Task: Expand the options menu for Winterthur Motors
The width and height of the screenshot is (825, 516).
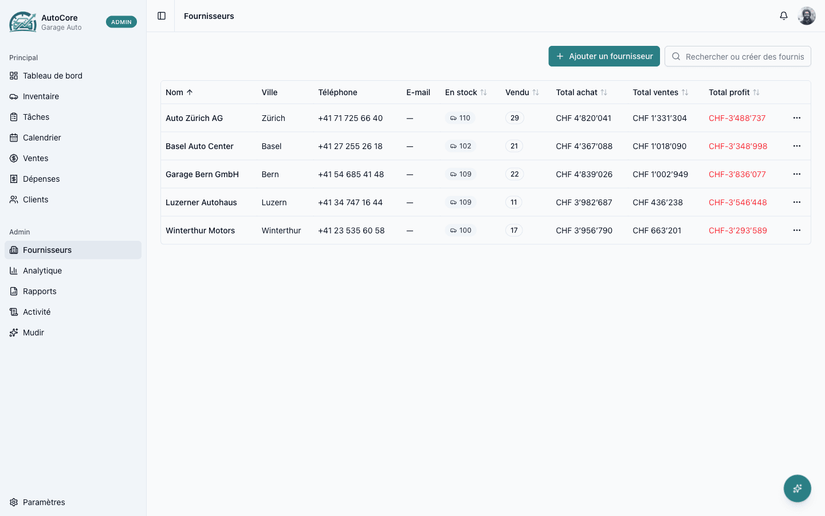Action: (x=796, y=230)
